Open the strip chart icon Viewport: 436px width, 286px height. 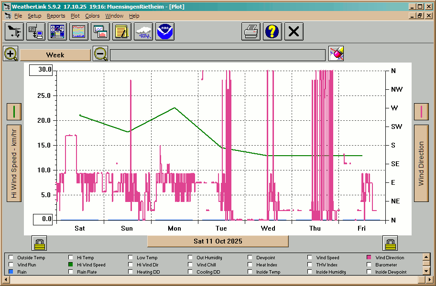click(79, 32)
